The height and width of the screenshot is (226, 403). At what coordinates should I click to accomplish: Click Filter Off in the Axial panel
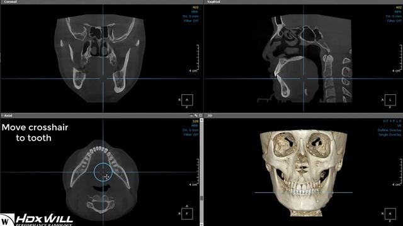[191, 134]
